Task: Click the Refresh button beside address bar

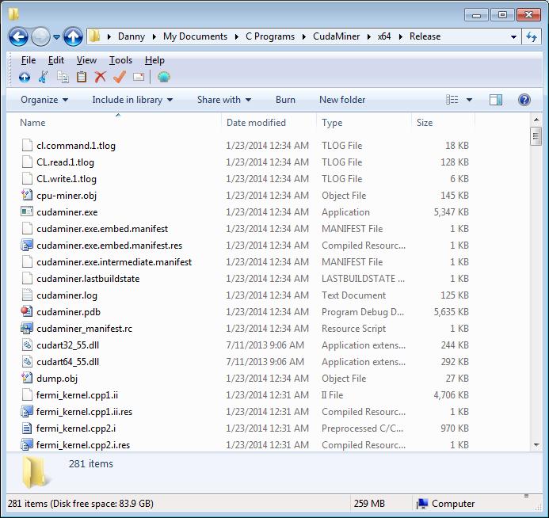Action: click(532, 36)
